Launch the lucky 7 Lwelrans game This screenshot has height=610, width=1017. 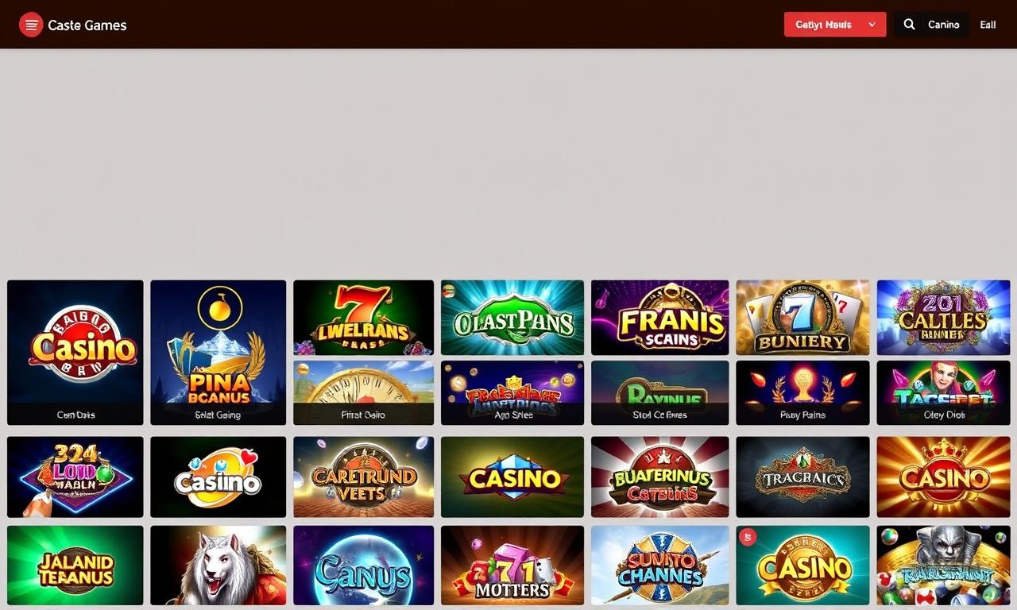pyautogui.click(x=364, y=317)
